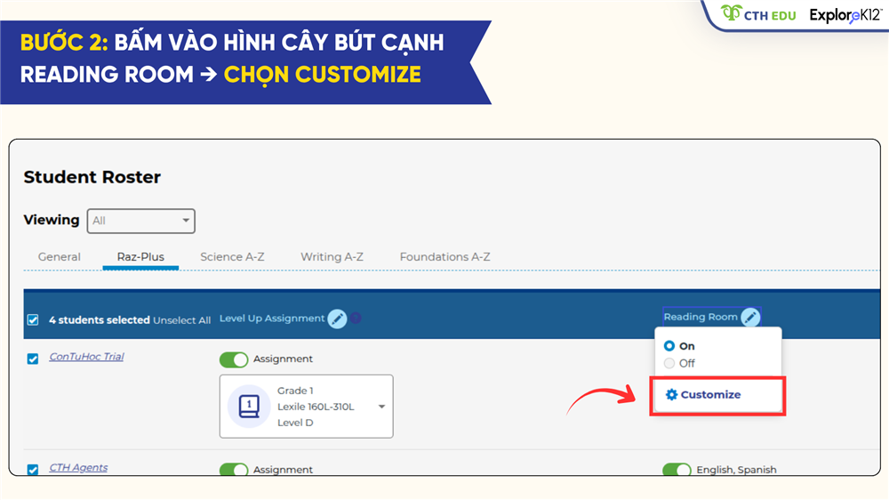This screenshot has height=500, width=889.
Task: Click the Customize text
Action: [x=710, y=394]
